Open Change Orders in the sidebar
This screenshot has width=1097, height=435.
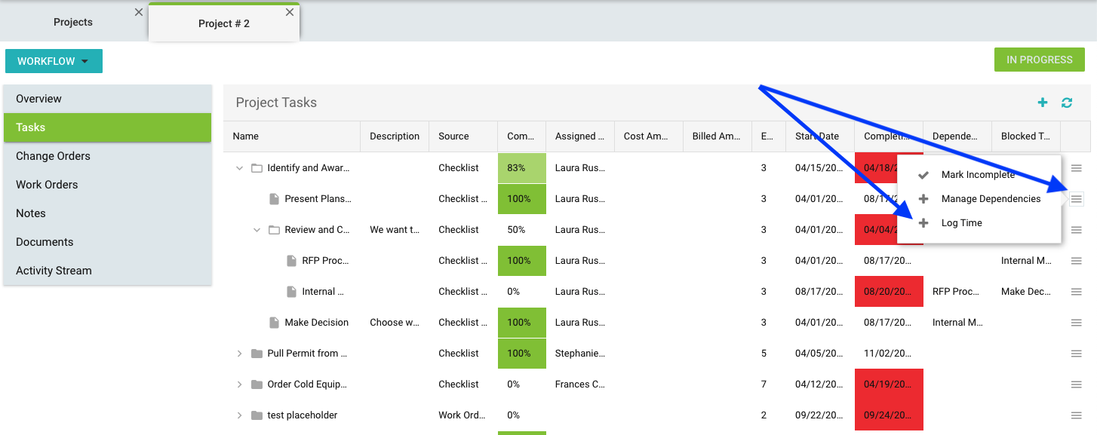(53, 156)
